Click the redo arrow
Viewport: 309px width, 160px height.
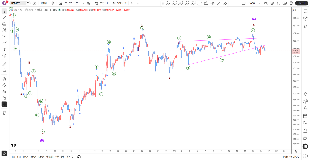(x=139, y=3)
